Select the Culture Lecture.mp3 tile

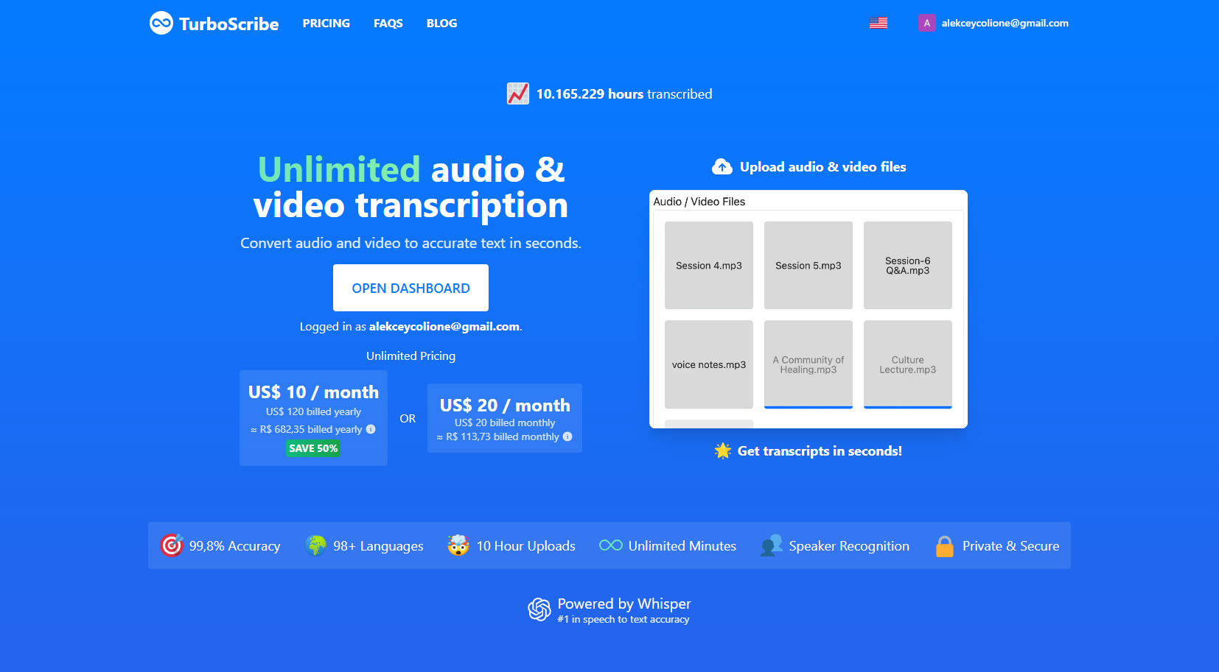(908, 364)
